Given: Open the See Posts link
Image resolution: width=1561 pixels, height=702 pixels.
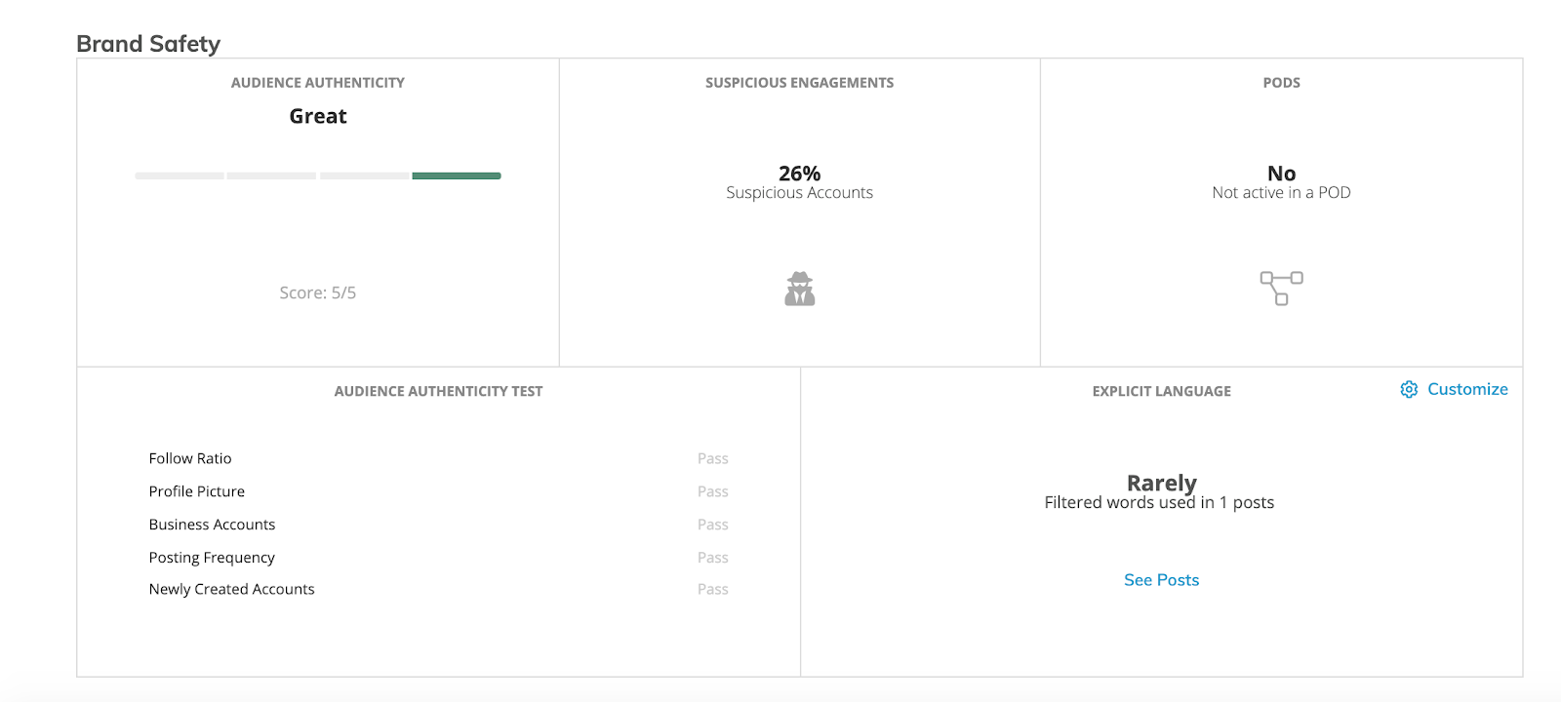Looking at the screenshot, I should tap(1161, 580).
